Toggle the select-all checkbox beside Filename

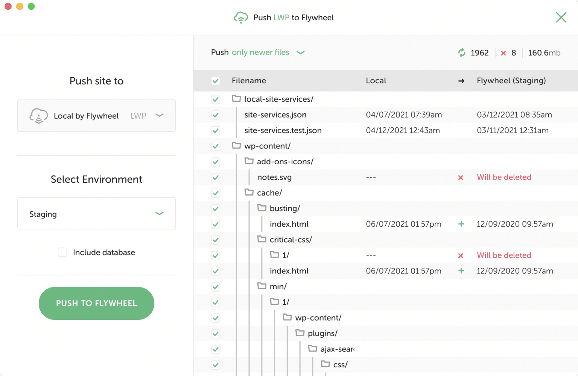click(216, 81)
